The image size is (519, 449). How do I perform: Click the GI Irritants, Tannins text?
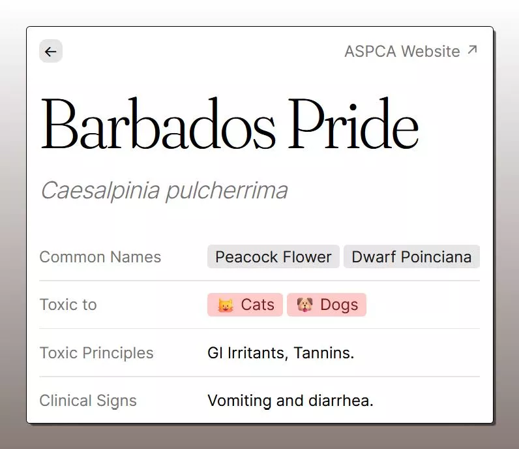(280, 353)
